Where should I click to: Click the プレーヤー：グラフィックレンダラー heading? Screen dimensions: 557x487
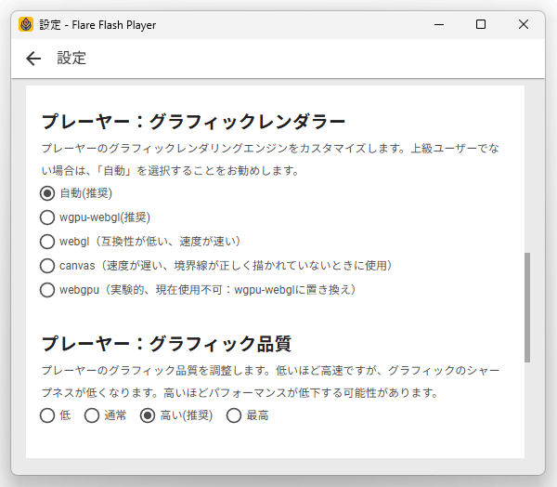coord(194,122)
